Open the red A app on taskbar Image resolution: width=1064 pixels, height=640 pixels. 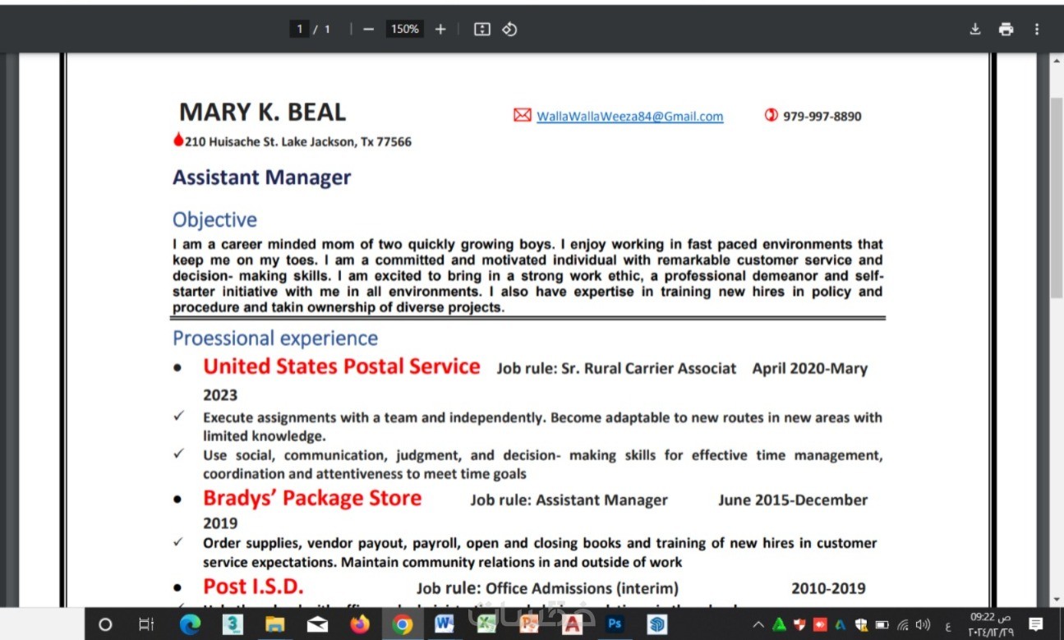tap(572, 624)
